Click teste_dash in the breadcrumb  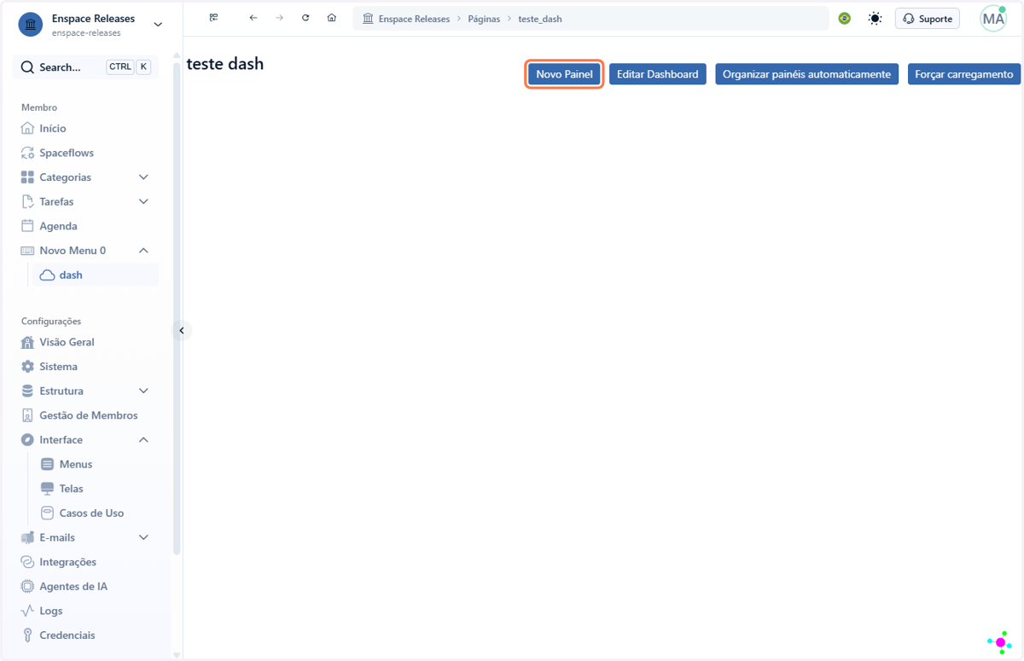[x=540, y=19]
